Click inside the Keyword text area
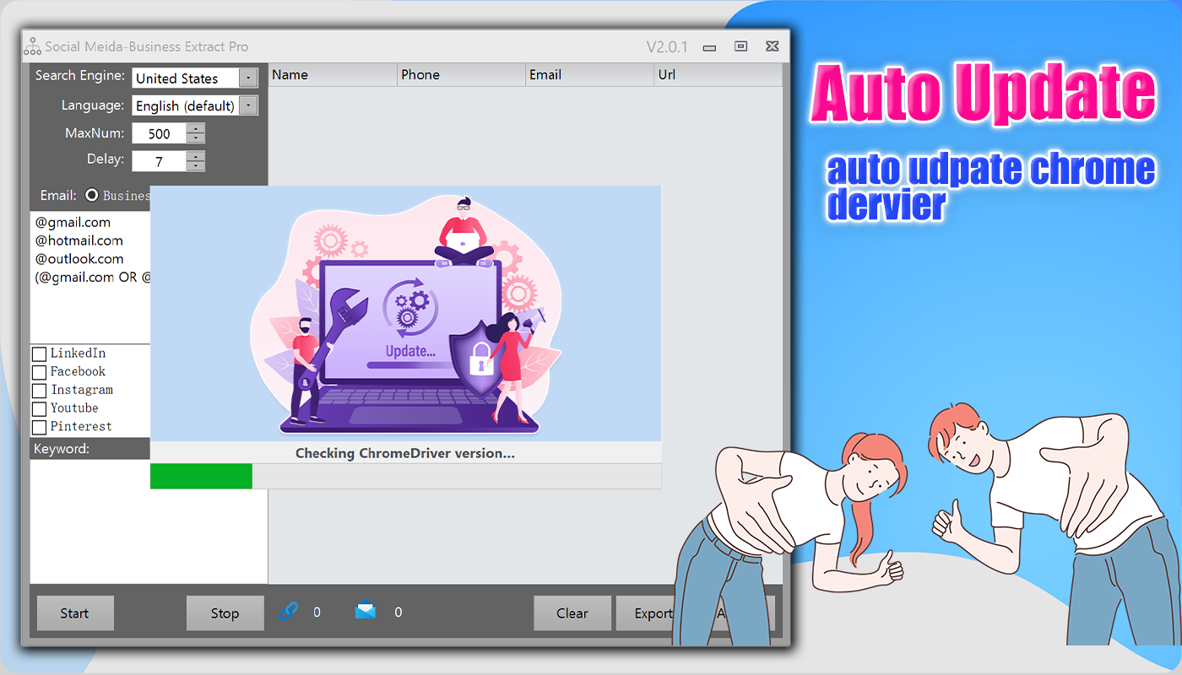This screenshot has height=675, width=1182. click(149, 521)
